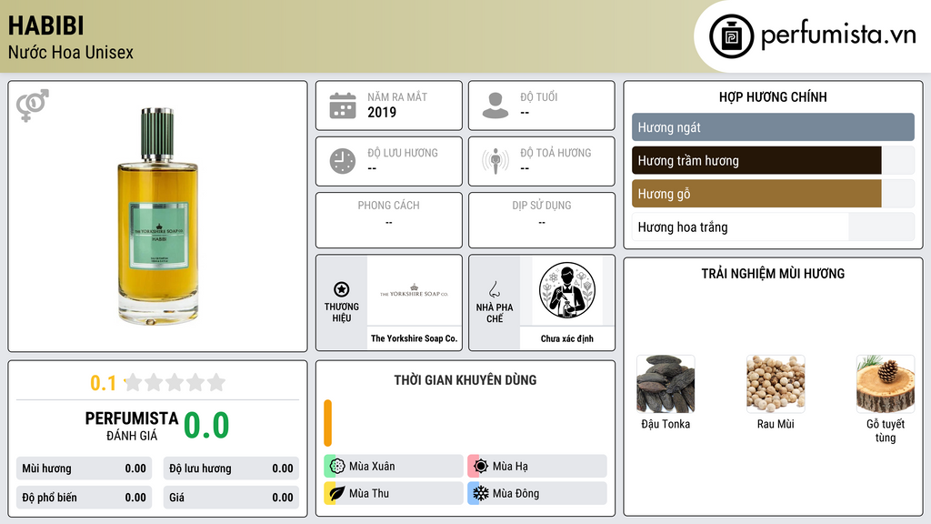Click the Độ lưu hương 0.00 score row

(x=231, y=469)
